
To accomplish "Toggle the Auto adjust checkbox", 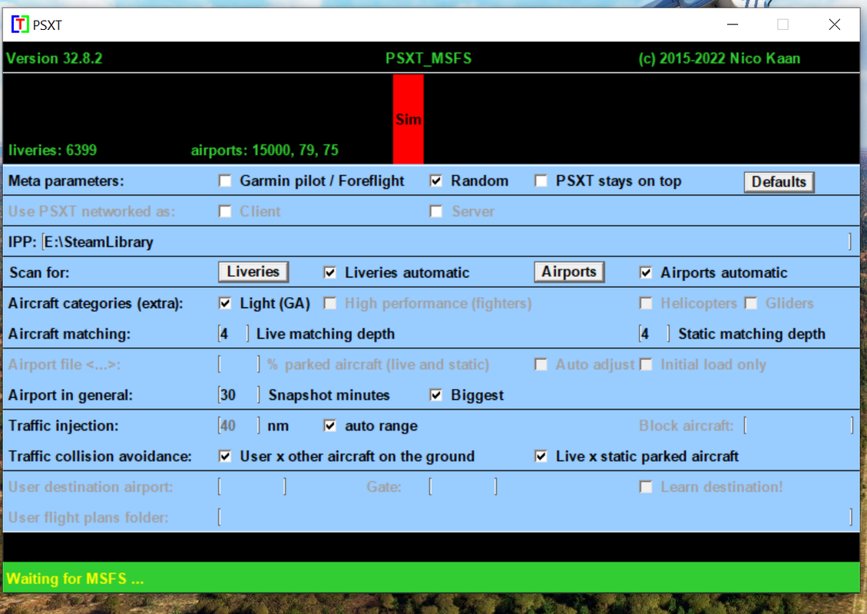I will point(541,365).
